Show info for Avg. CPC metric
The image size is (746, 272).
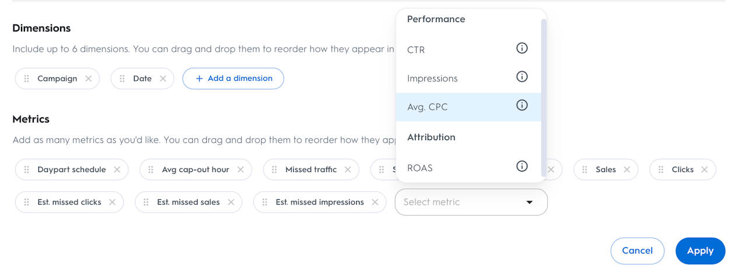point(522,105)
